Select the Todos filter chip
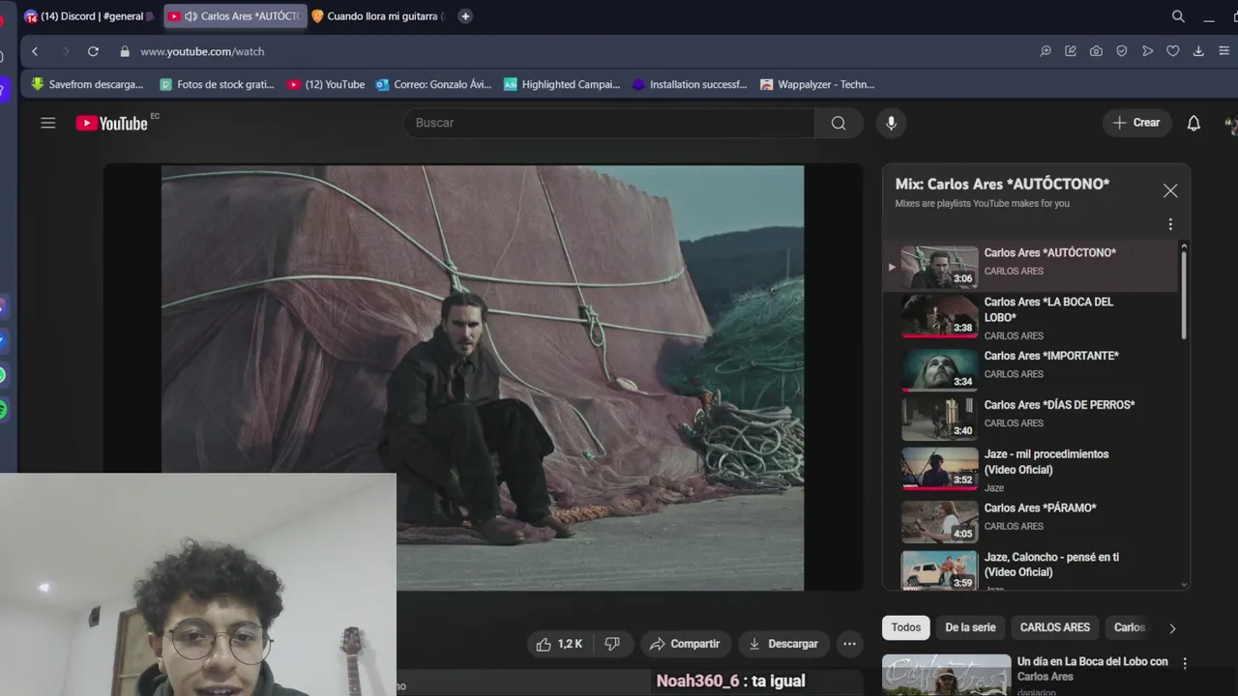Viewport: 1238px width, 696px height. (906, 627)
